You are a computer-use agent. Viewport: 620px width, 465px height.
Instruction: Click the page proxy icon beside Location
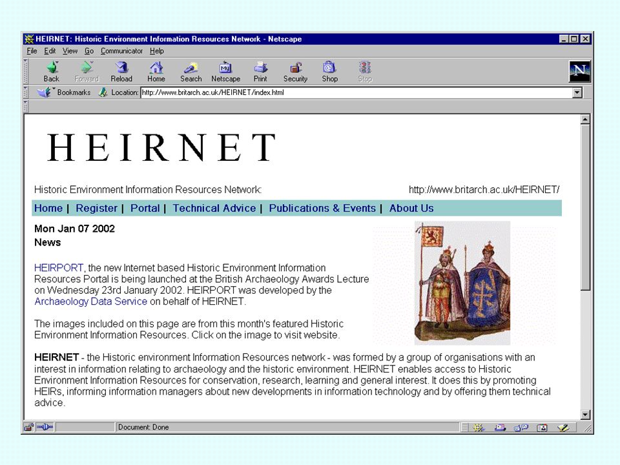point(103,92)
